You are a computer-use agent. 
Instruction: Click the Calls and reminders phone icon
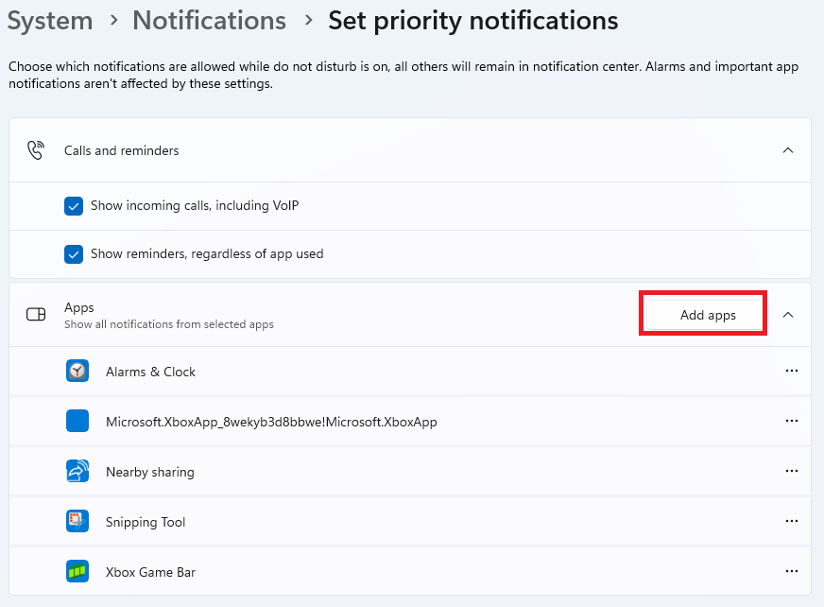tap(36, 150)
